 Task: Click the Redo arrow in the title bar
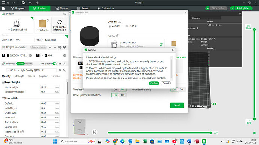(37, 3)
